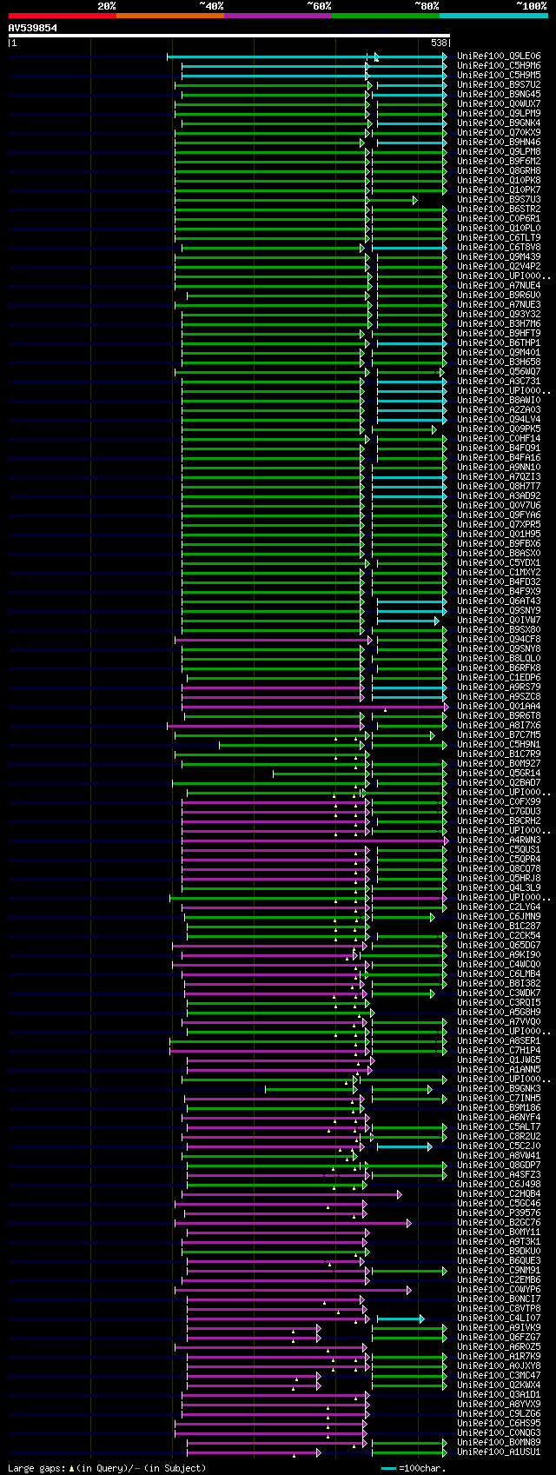The image size is (556, 1475).
Task: Select the UniRef100_C6T8V8 label
Action: tap(499, 248)
